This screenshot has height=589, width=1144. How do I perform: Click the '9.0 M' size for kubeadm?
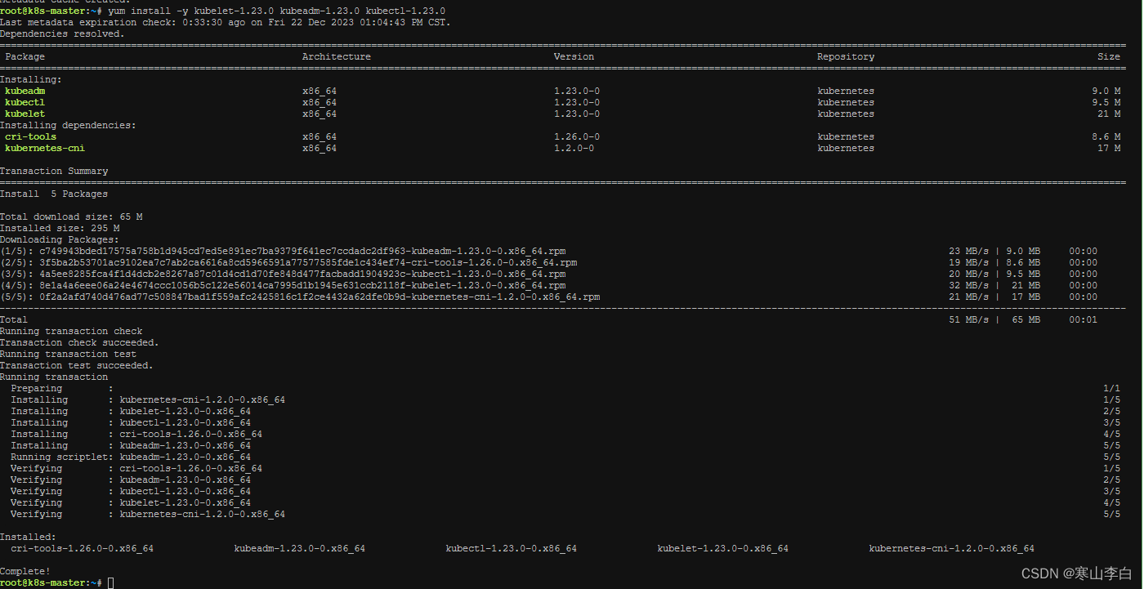[1106, 91]
